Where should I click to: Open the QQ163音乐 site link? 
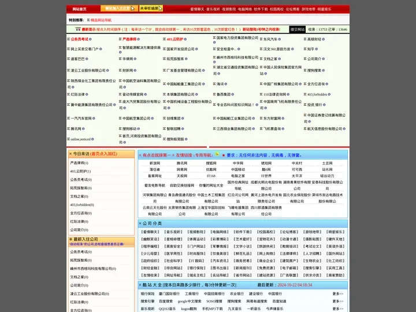pyautogui.click(x=167, y=309)
